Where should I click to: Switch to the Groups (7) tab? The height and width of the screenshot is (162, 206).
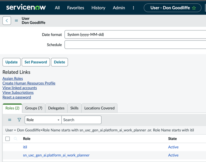[34, 108]
